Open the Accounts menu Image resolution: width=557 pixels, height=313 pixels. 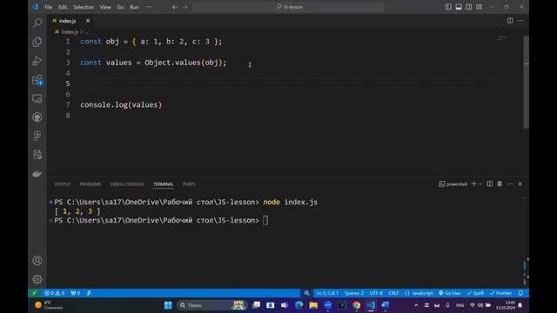coord(37,261)
